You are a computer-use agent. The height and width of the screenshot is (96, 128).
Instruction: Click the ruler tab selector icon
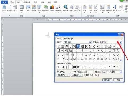tap(2, 19)
